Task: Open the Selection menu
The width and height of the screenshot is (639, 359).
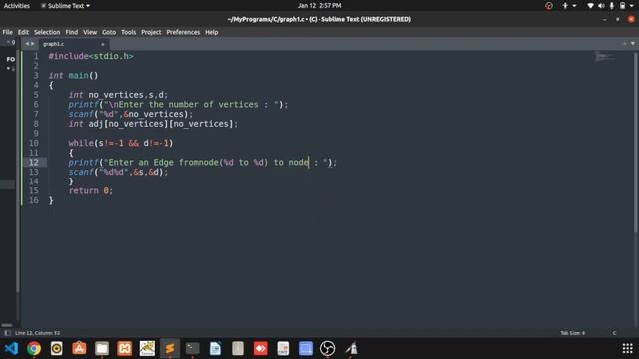Action: coord(47,32)
